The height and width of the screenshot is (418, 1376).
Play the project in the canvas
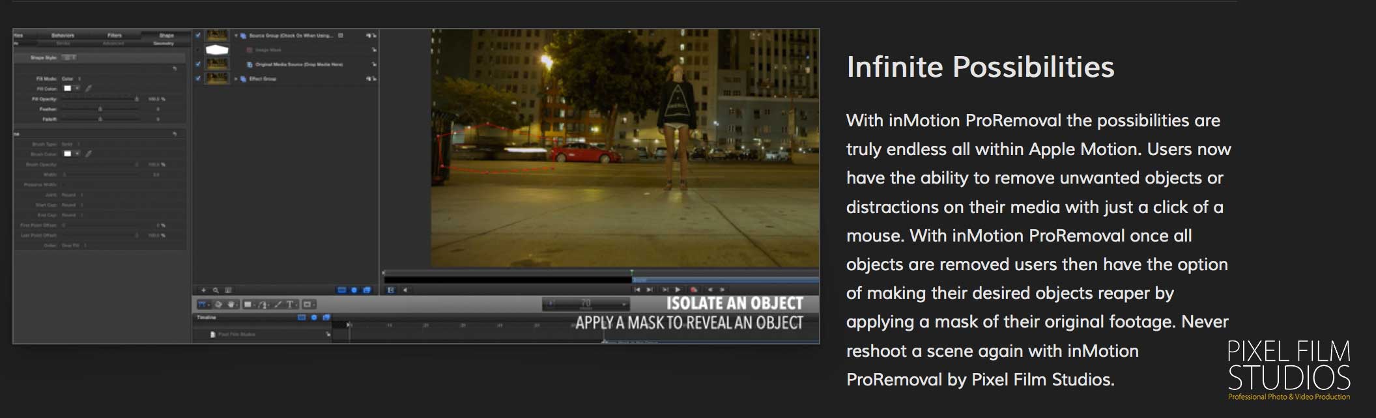[678, 289]
